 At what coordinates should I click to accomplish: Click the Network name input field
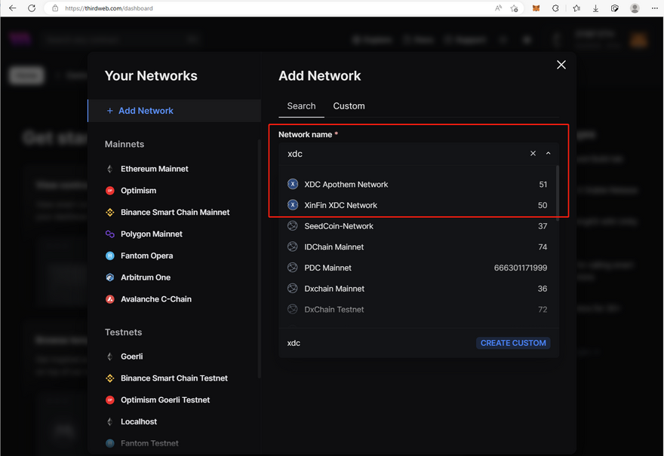tap(404, 153)
